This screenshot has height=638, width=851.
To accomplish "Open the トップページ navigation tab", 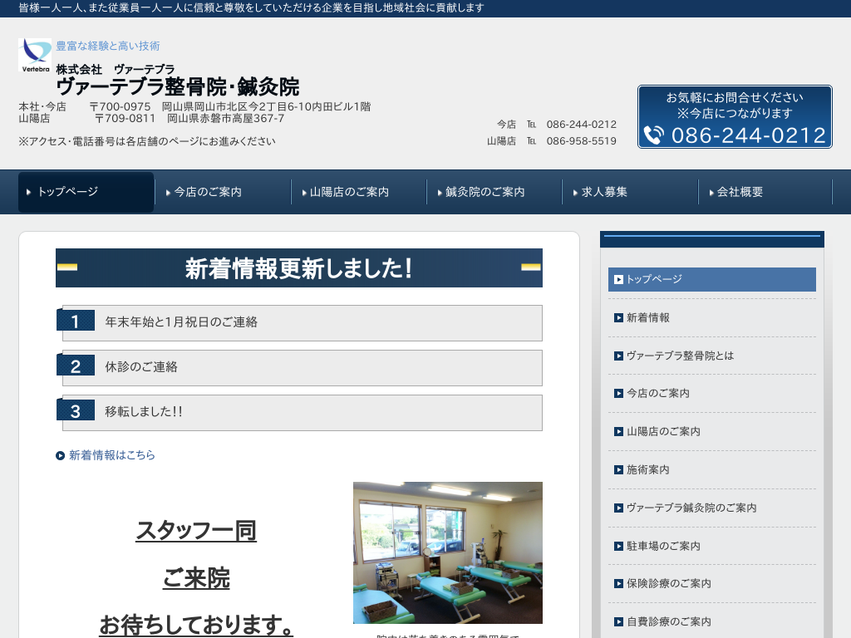I will [86, 192].
